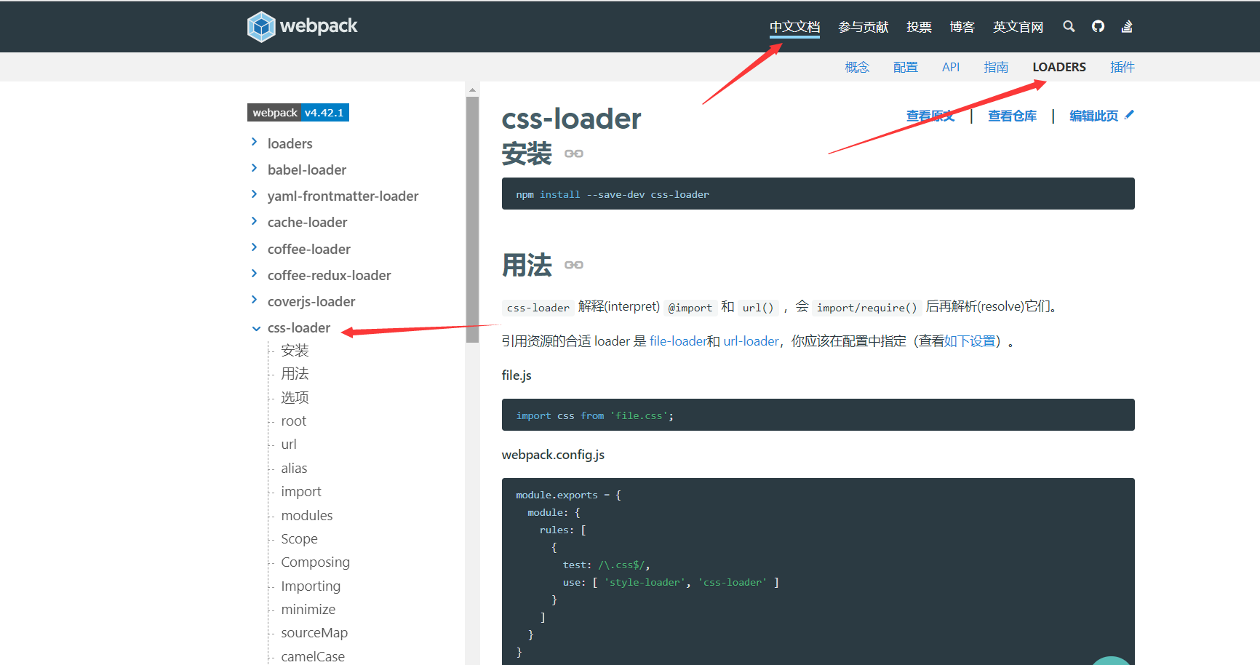This screenshot has height=665, width=1260.
Task: Open coffee-redux-loader in the sidebar
Action: [329, 275]
